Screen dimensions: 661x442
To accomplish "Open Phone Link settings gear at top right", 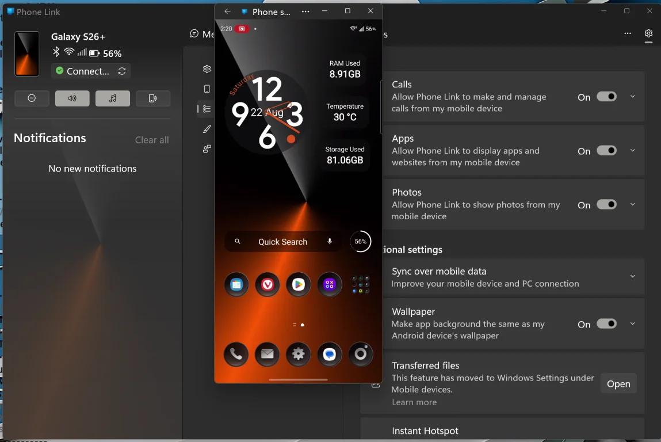I will click(648, 33).
